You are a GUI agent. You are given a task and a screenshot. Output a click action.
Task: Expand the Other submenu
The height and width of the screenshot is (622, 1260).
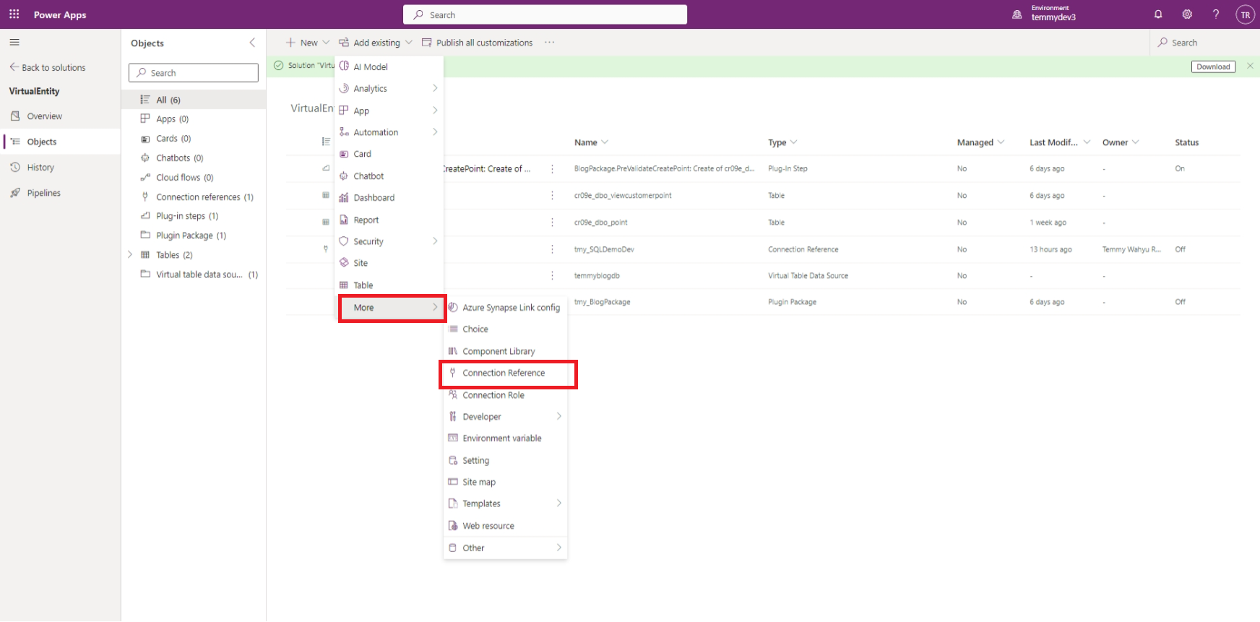coord(505,548)
